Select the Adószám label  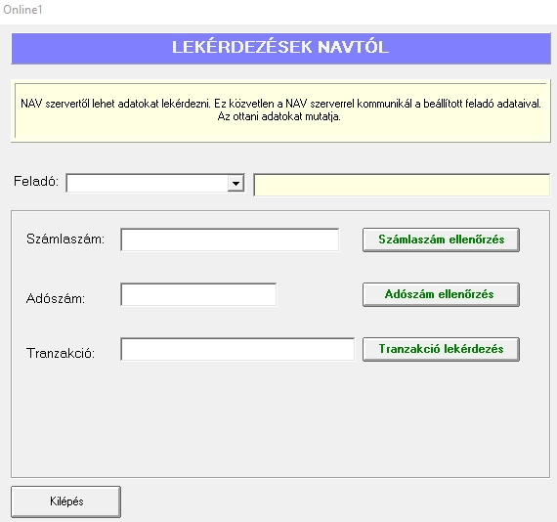tap(56, 298)
